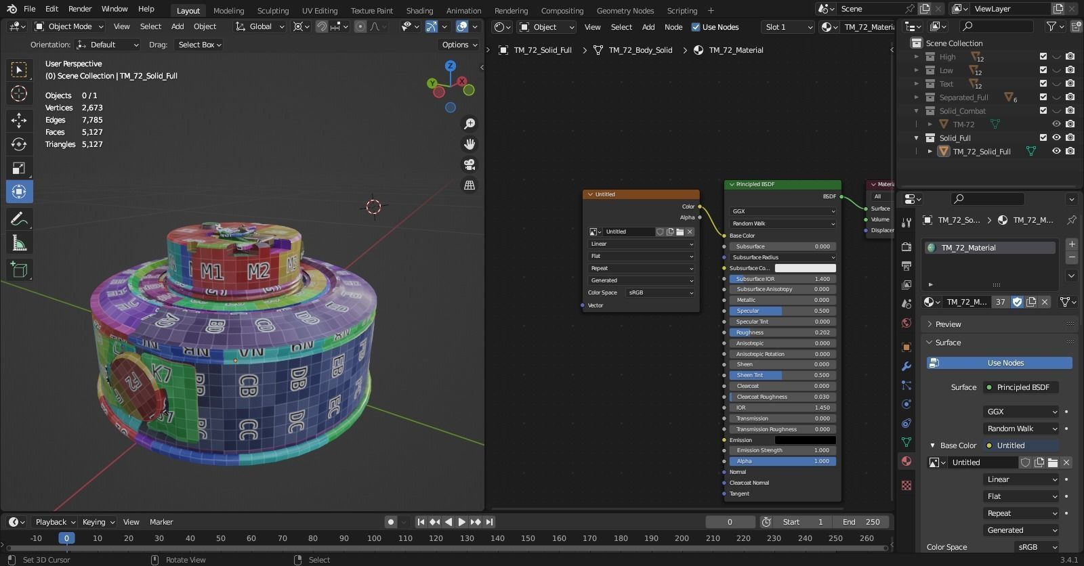Open the Texture properties checker tab
The width and height of the screenshot is (1084, 566).
tap(906, 485)
